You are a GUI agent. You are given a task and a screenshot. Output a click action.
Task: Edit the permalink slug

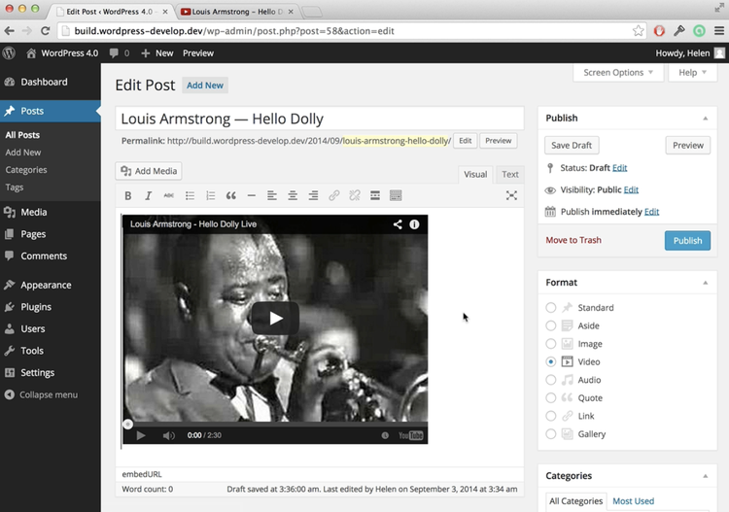(465, 141)
